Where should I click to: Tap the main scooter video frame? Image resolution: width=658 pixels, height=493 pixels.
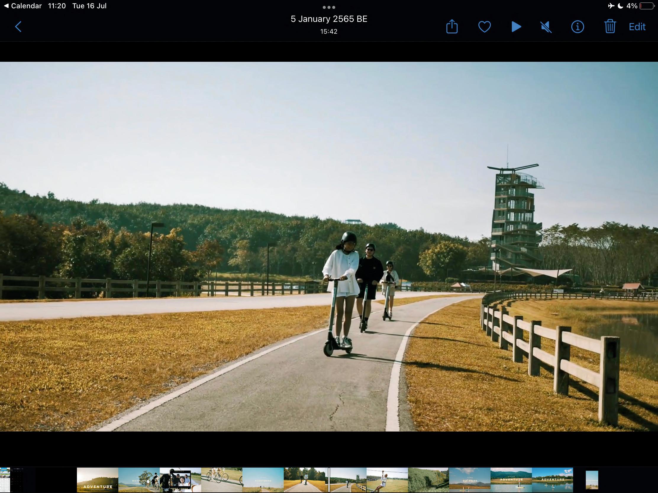(329, 246)
